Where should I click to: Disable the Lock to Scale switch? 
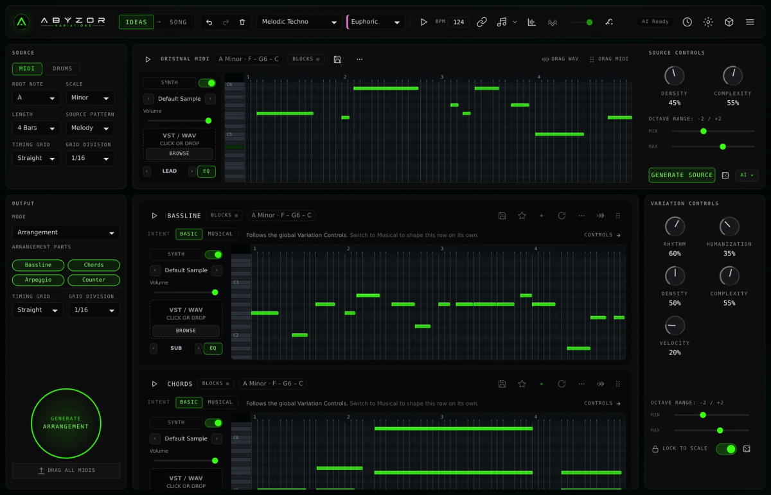[x=726, y=449]
